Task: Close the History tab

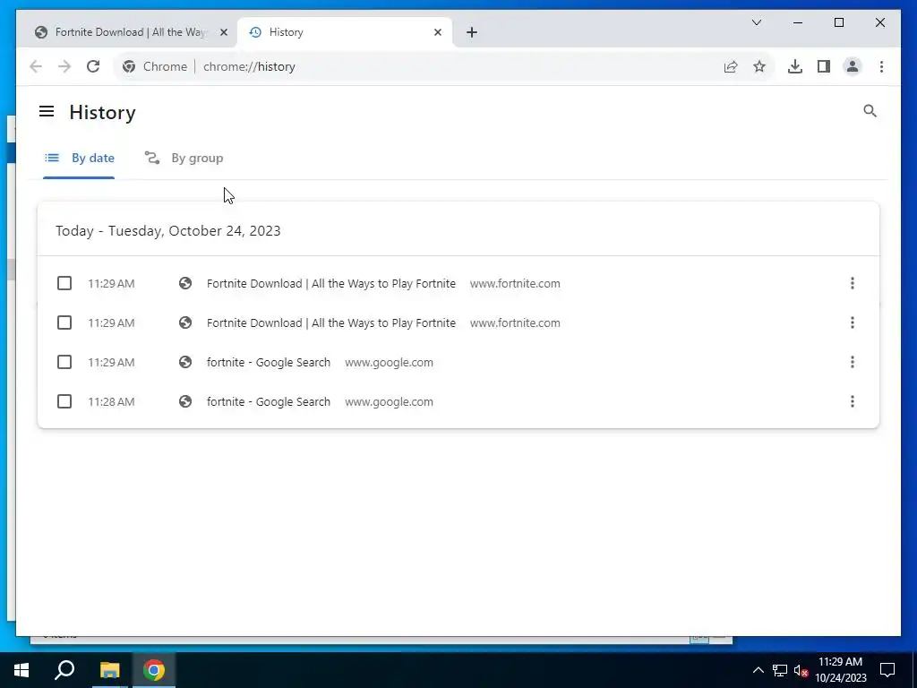Action: point(437,32)
